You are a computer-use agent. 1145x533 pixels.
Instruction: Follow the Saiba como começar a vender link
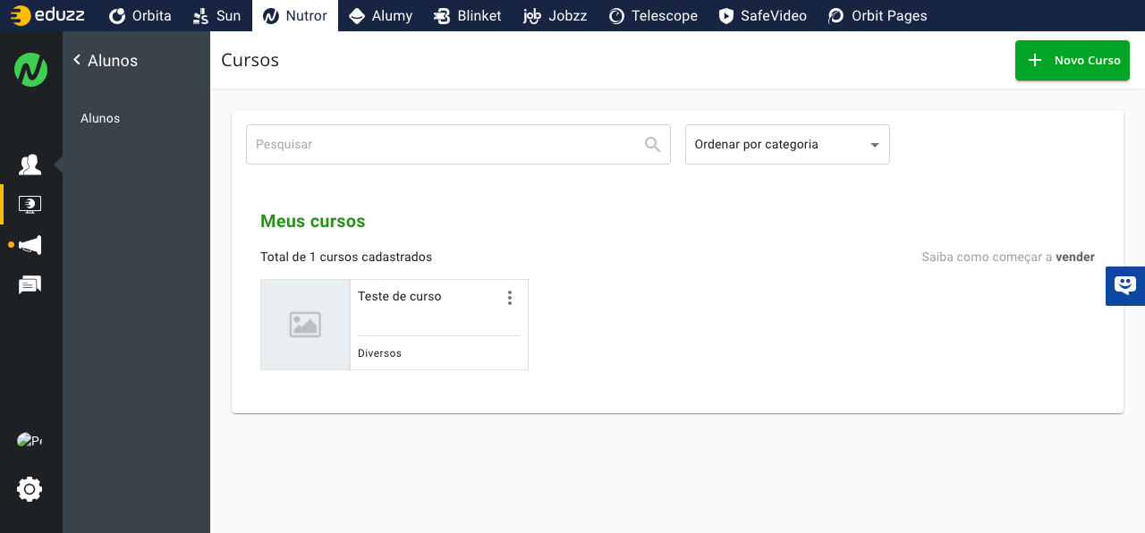(1008, 257)
